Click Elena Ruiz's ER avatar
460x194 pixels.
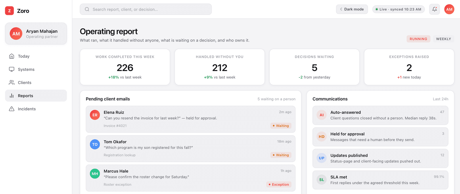tap(95, 115)
